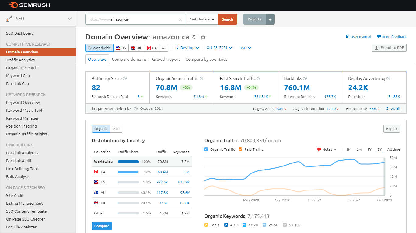The width and height of the screenshot is (416, 233).
Task: Uncheck the Organic Traffic checkbox
Action: point(206,149)
